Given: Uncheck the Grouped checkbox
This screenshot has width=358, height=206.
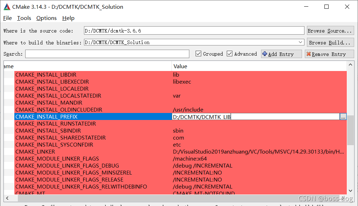Looking at the screenshot, I should tap(198, 54).
